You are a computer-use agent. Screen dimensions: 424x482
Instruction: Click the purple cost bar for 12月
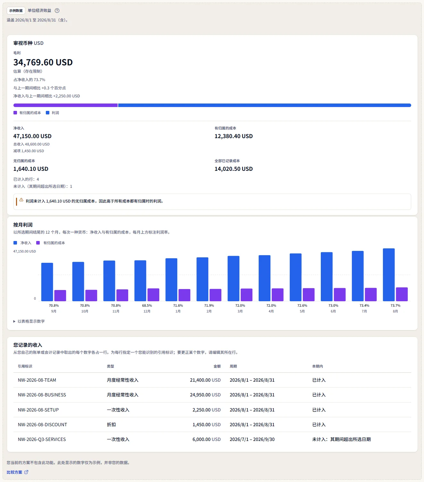(x=153, y=295)
